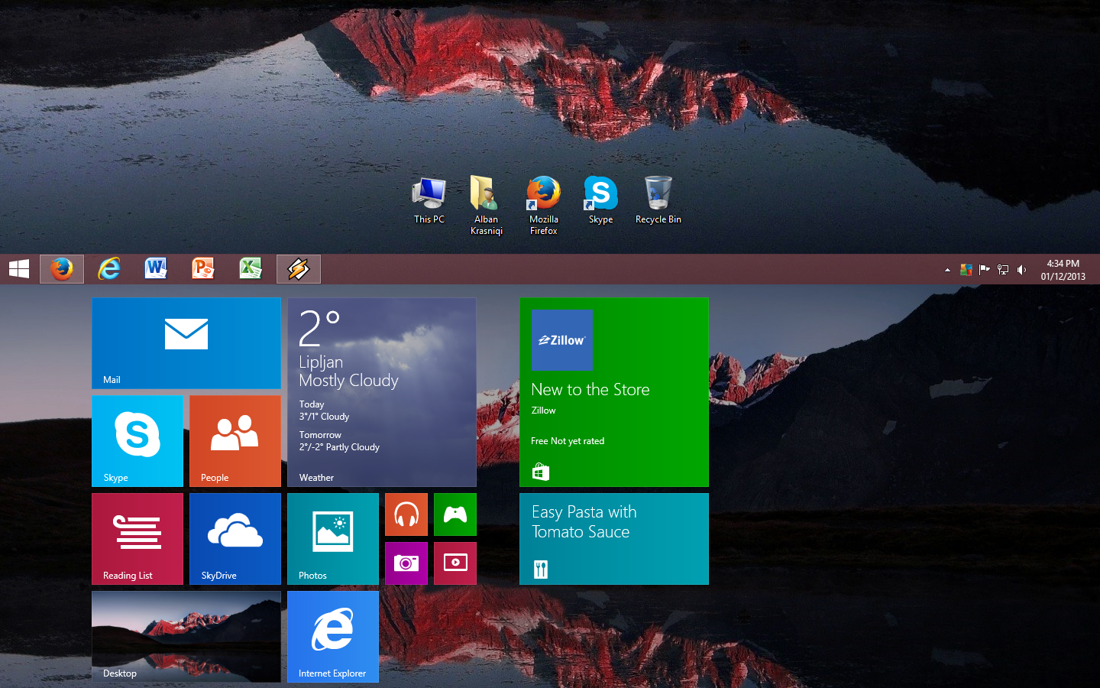Open the Xbox Games controller tile

point(455,514)
